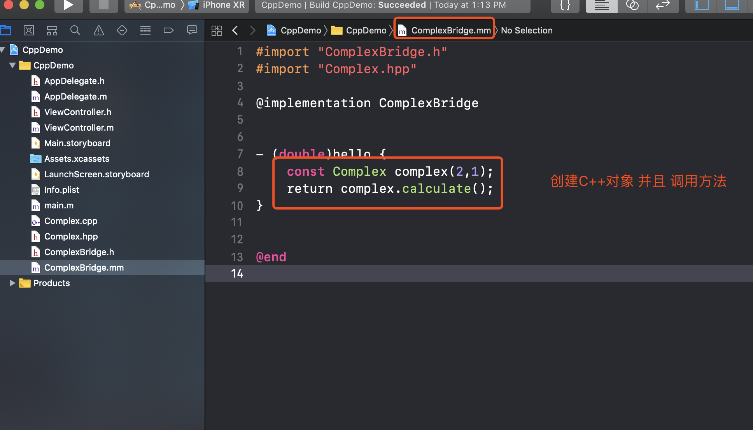Open the report navigator speech-bubble icon

[x=192, y=30]
